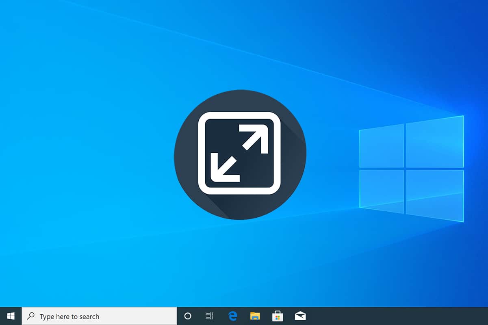Screen dimensions: 488x325
Task: Open Cortana circle icon
Action: (188, 316)
